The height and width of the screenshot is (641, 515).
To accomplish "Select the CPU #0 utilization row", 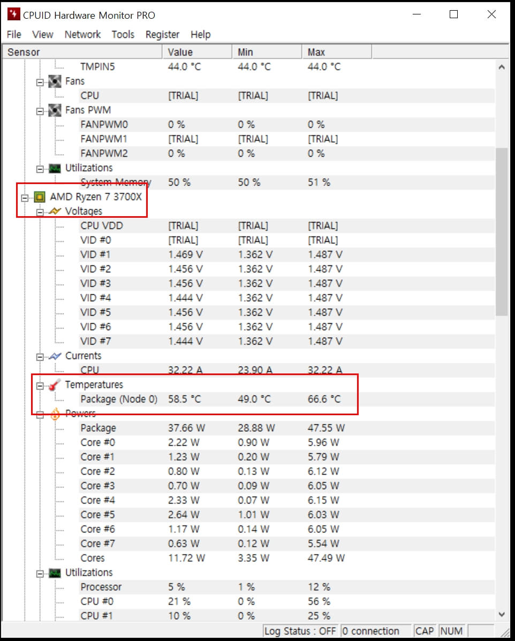I will (x=287, y=601).
